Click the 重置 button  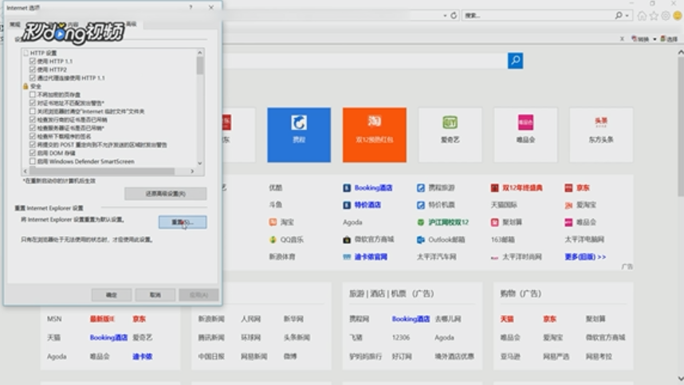(x=183, y=222)
